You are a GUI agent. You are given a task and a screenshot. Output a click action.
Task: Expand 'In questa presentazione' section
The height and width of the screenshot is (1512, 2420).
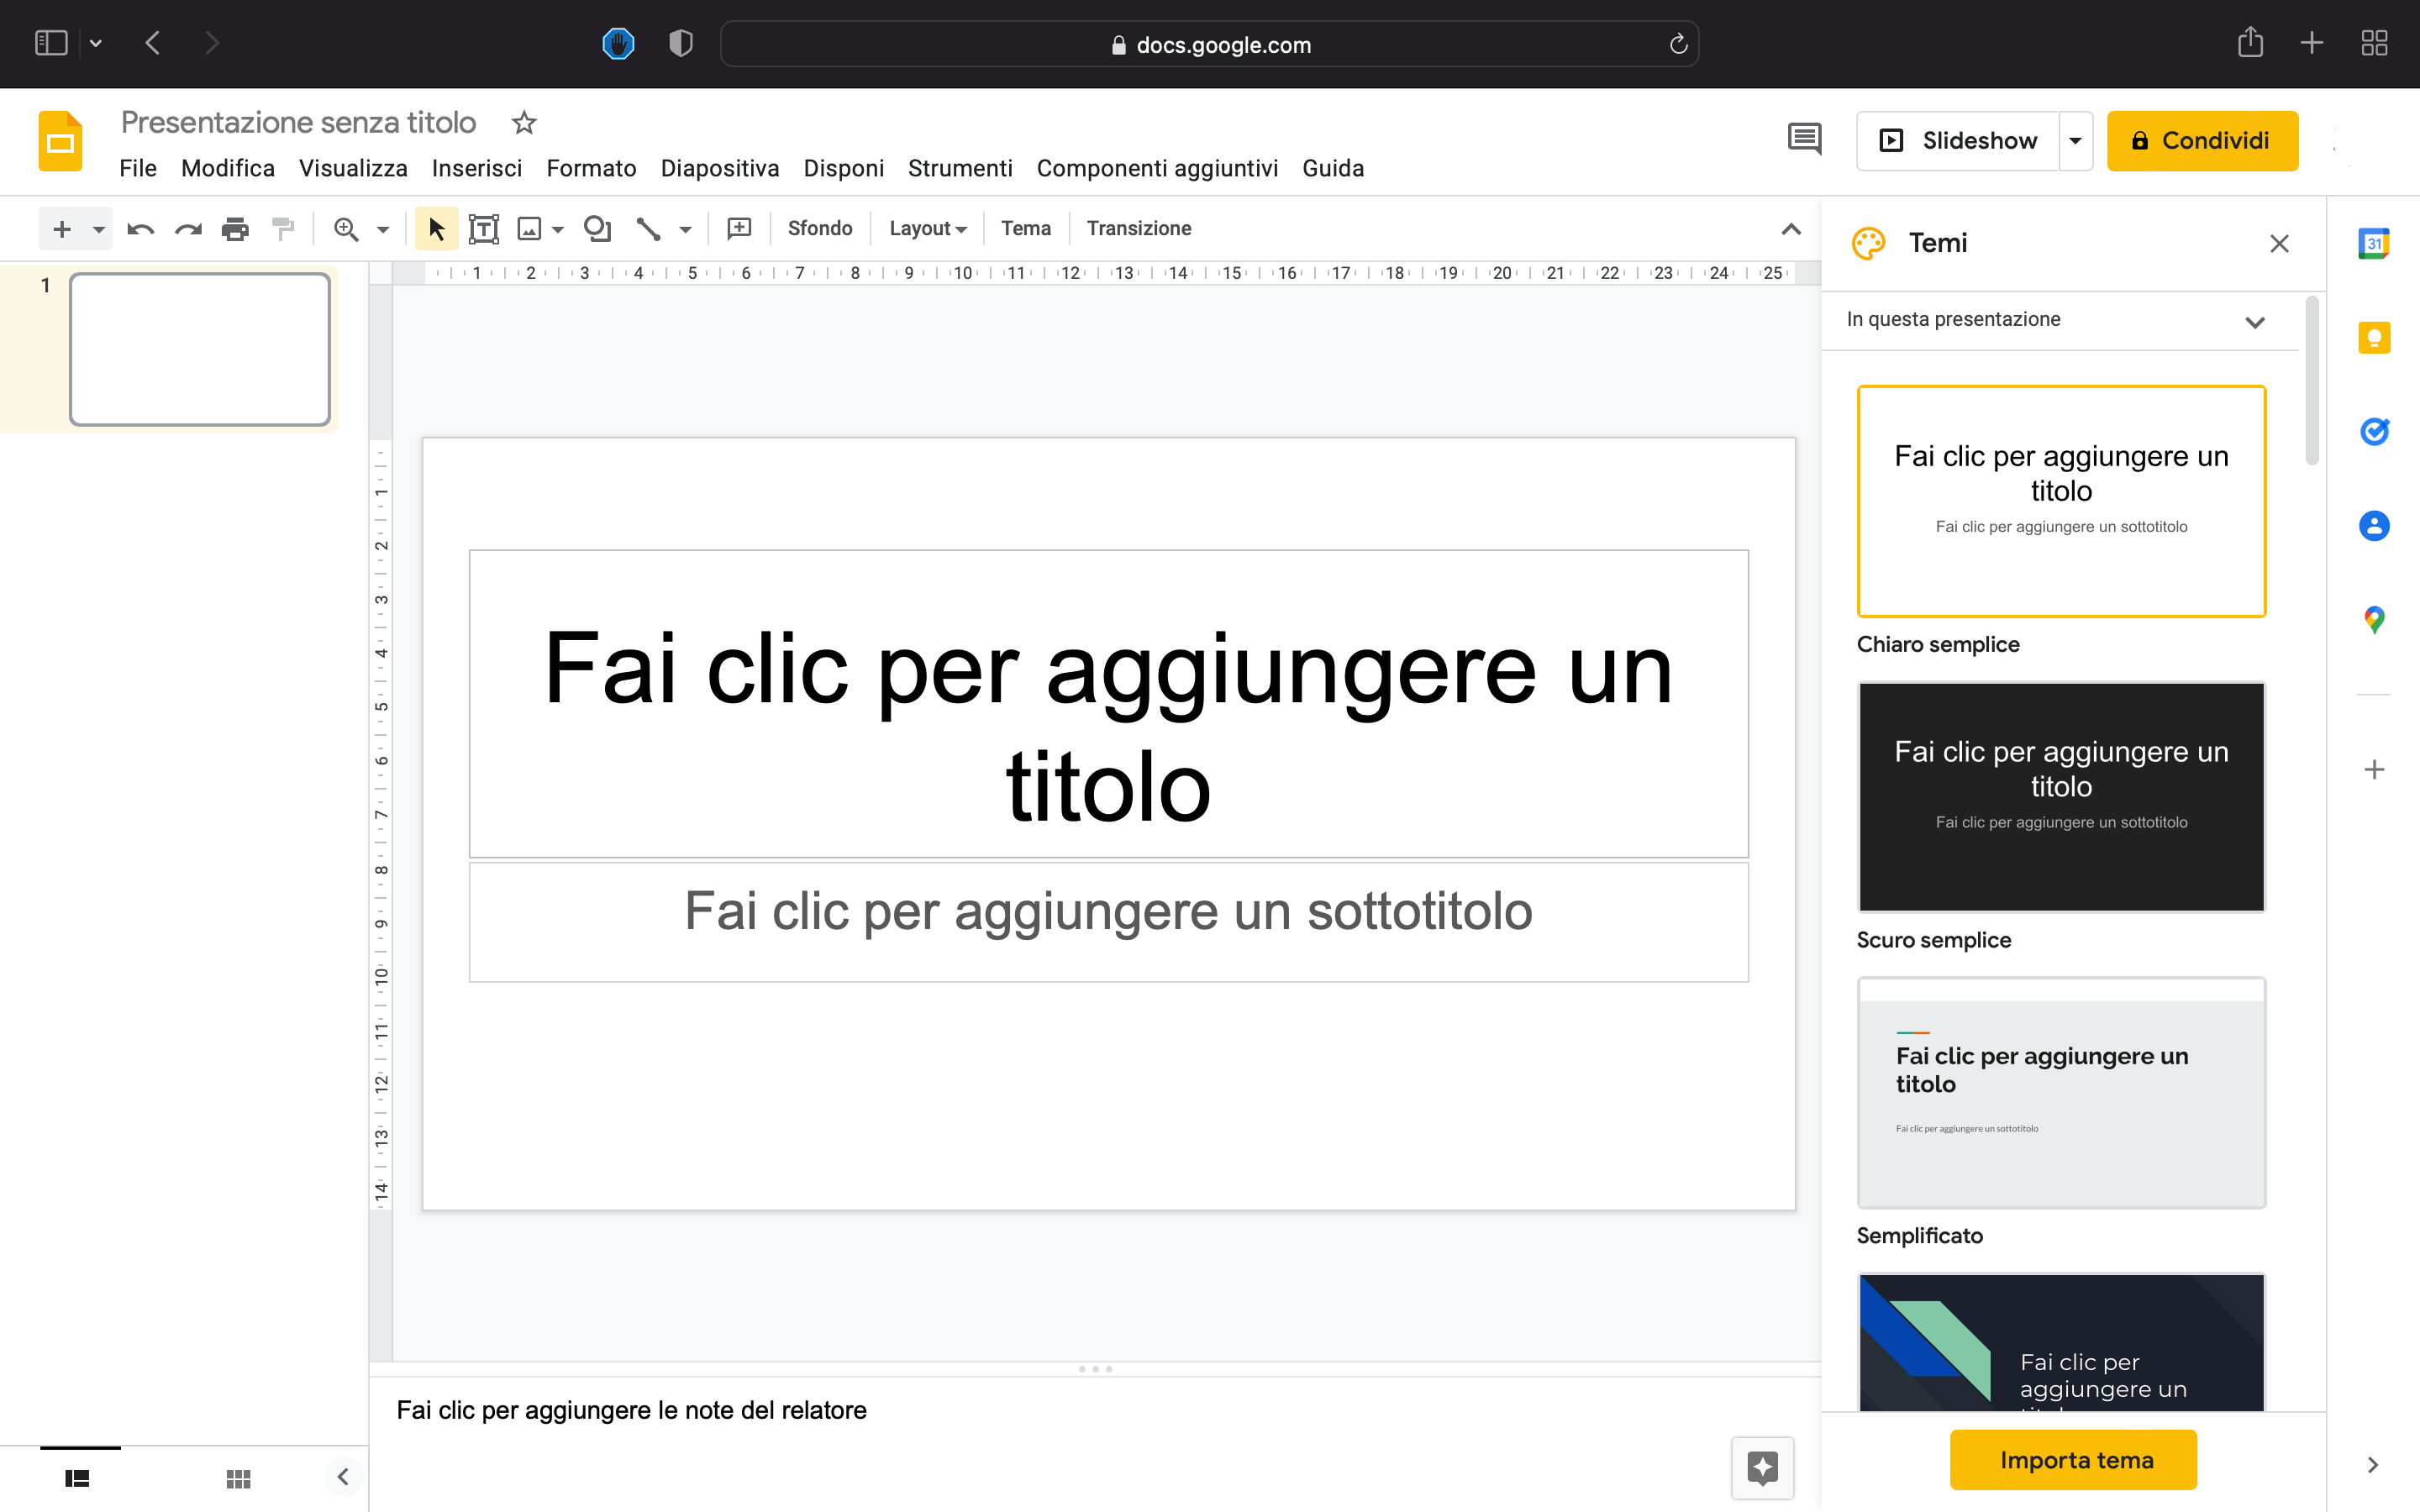pyautogui.click(x=2256, y=322)
